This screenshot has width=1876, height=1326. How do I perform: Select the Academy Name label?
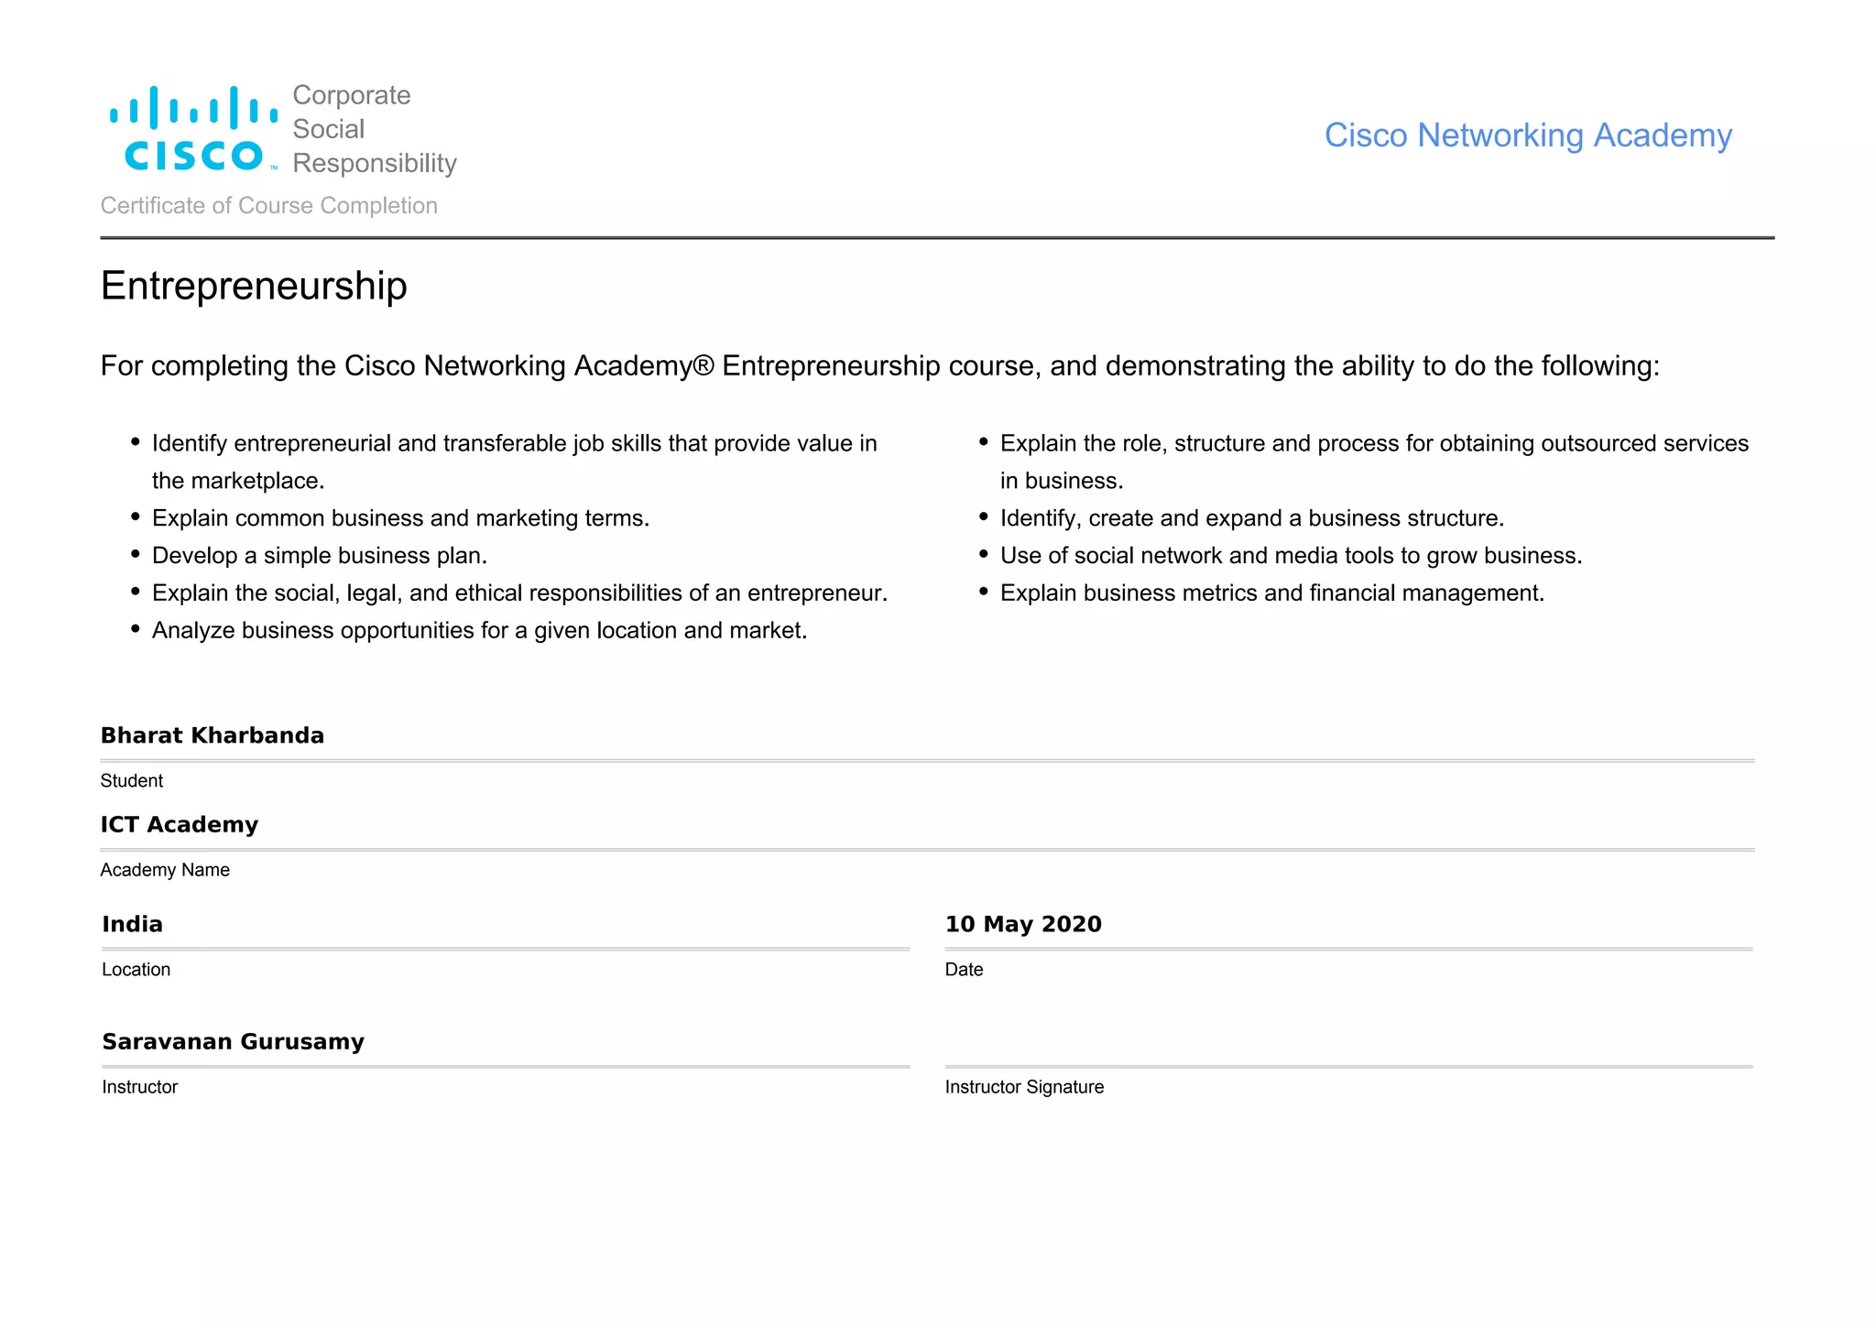pos(165,870)
